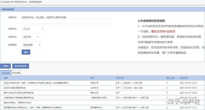Open the 福州大学化学工程专业 listing
This screenshot has width=205, height=110.
[x=19, y=93]
